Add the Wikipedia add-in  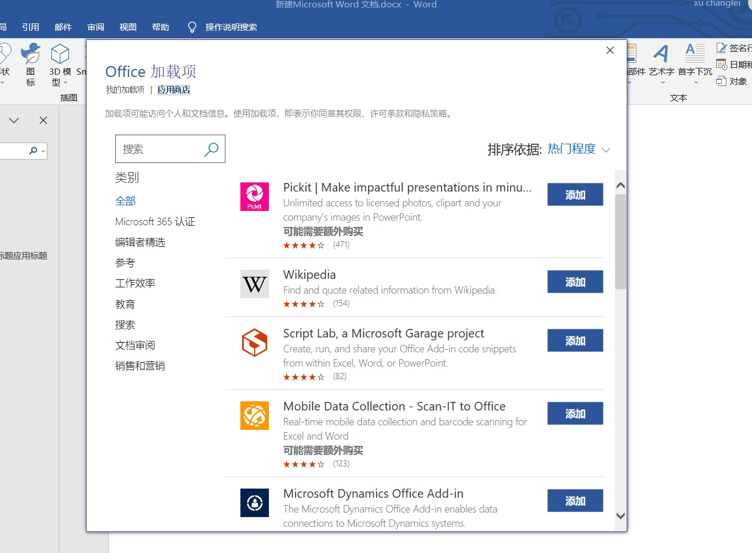click(575, 282)
